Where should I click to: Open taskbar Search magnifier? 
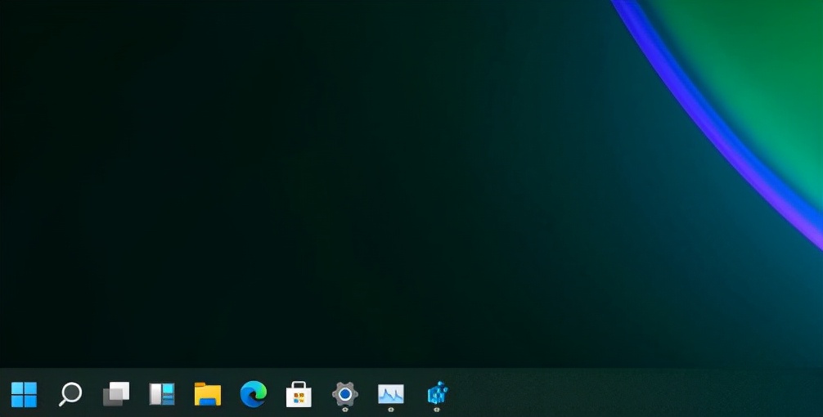point(70,394)
